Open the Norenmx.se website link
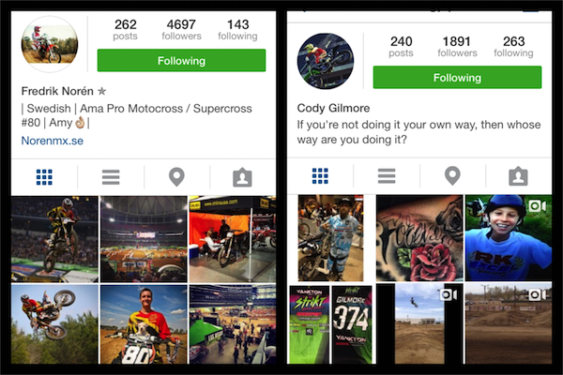Image resolution: width=563 pixels, height=375 pixels. tap(52, 141)
